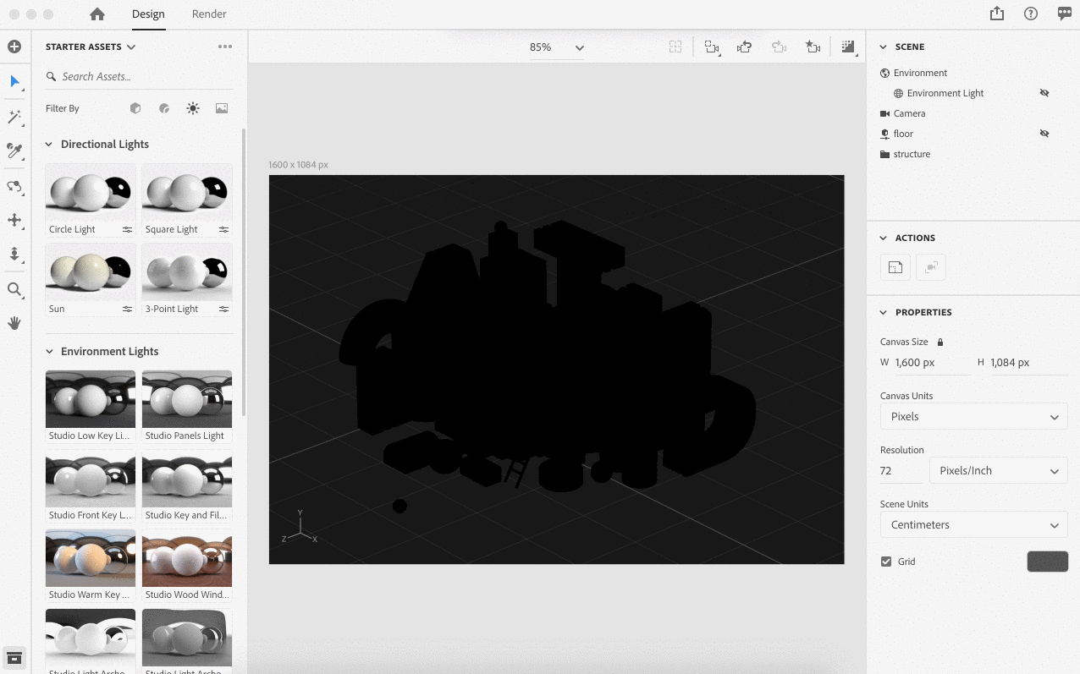Click the Camera Redo icon
Screen dimensions: 1080x674
[x=779, y=47]
